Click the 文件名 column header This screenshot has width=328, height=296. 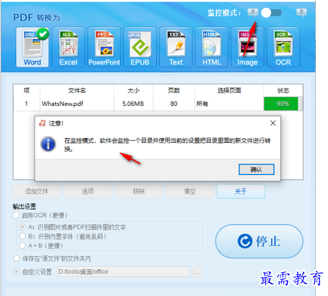coord(77,90)
